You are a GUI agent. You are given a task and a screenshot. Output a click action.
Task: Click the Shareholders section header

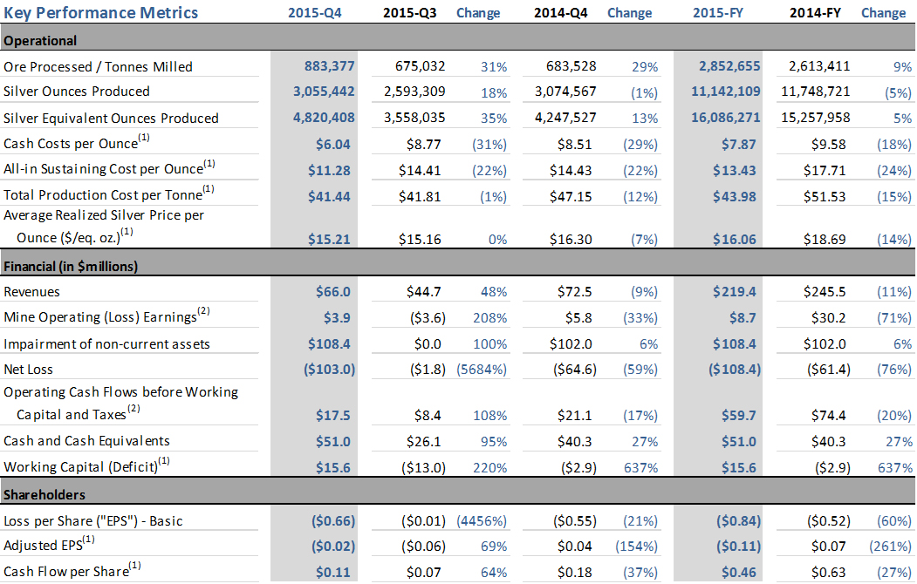[44, 494]
